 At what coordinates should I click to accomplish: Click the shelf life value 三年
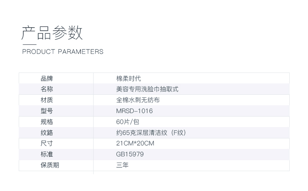coord(122,165)
